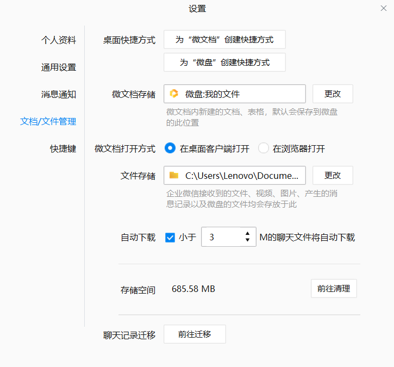
Task: Click the 685.58 MB storage value
Action: (193, 289)
